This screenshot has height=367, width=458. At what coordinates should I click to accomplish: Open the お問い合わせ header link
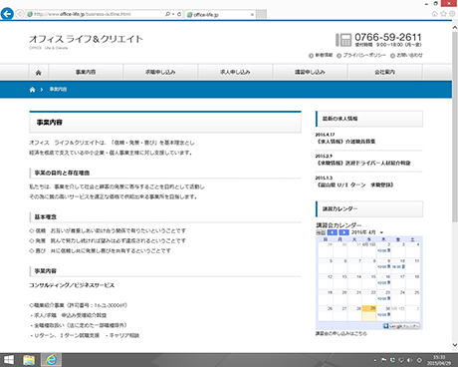coord(406,55)
